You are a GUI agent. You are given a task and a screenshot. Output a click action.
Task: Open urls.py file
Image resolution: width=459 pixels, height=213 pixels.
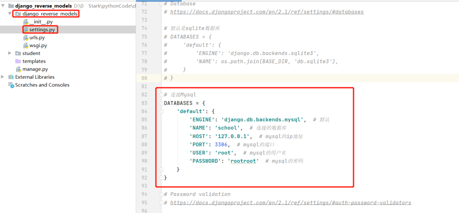coord(37,38)
